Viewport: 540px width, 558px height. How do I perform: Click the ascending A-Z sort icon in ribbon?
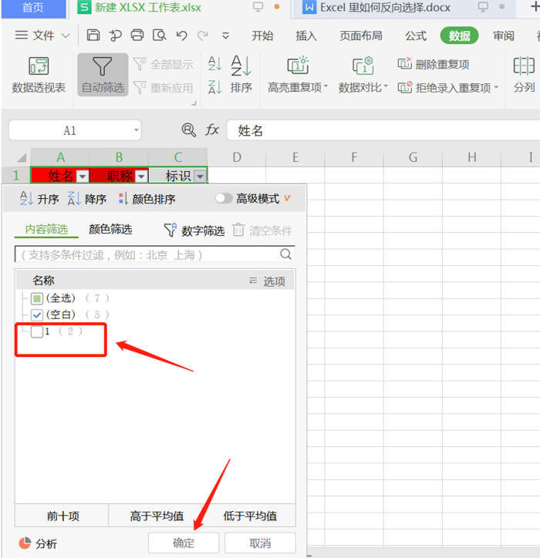[214, 64]
